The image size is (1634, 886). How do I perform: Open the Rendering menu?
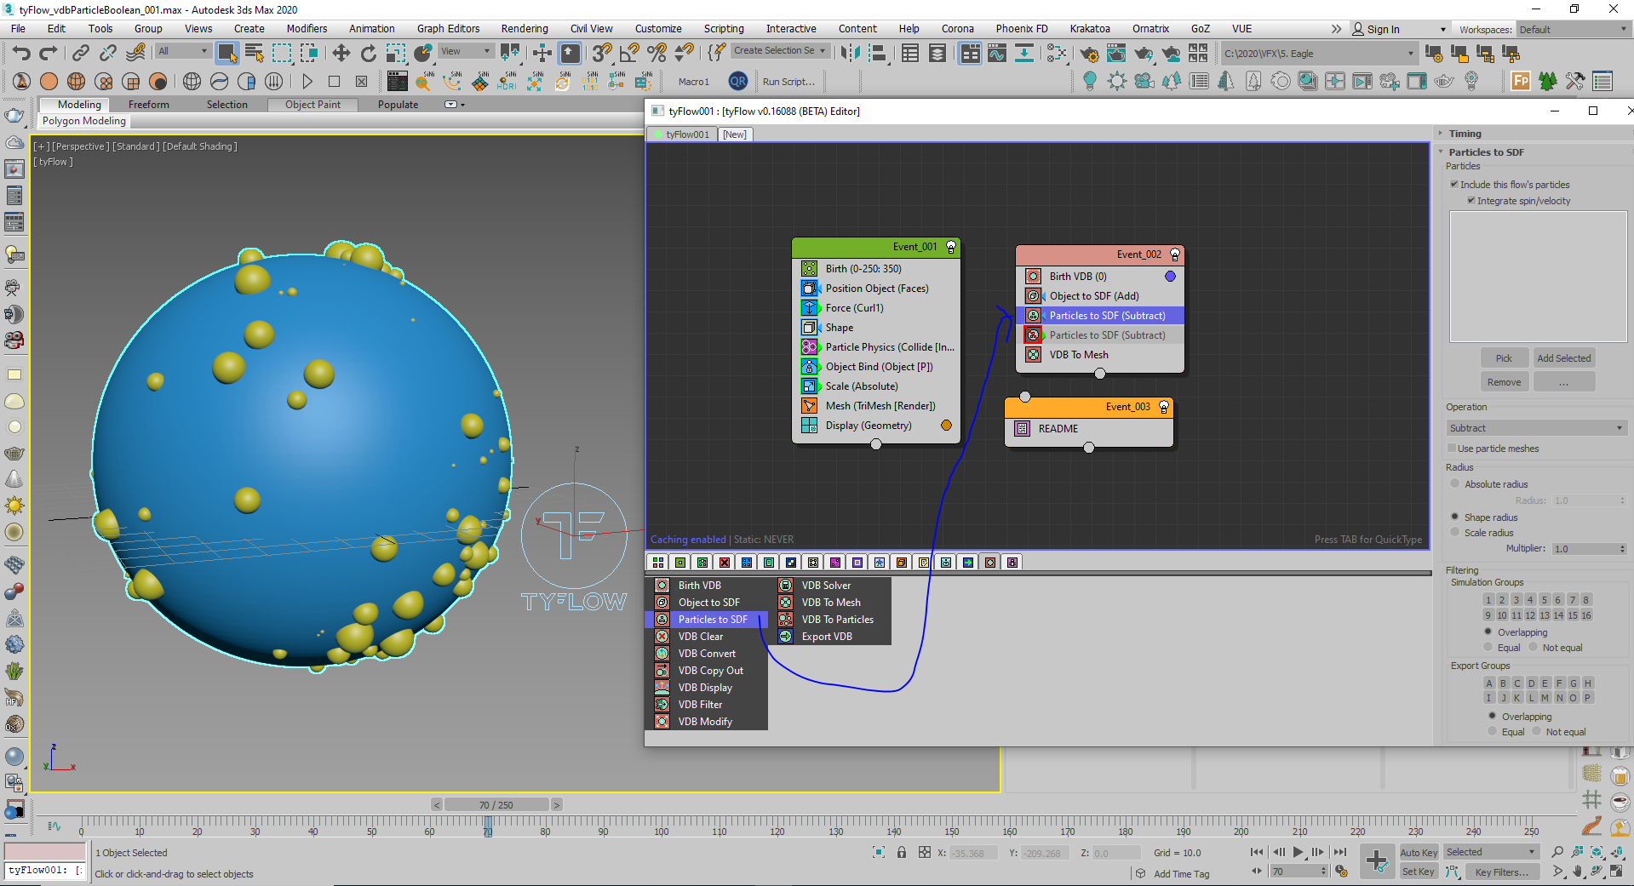pyautogui.click(x=525, y=29)
